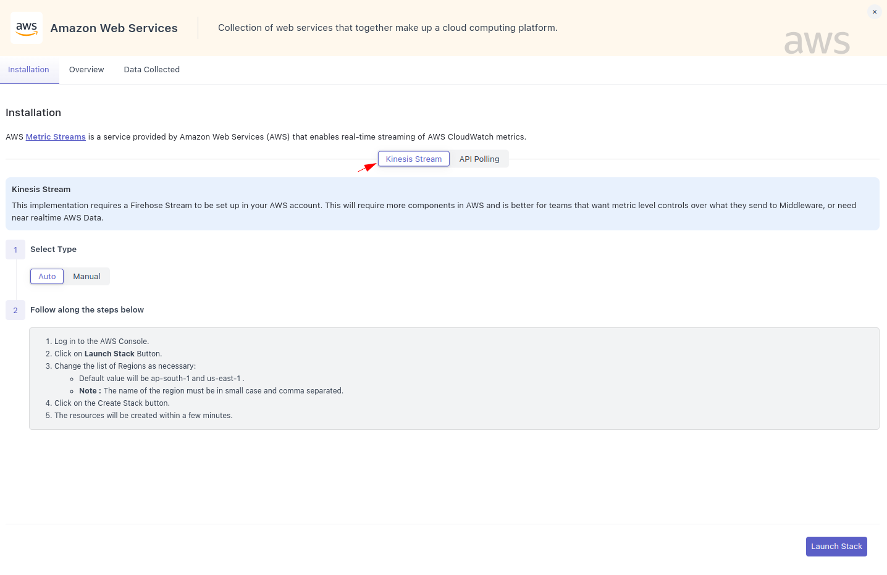Image resolution: width=887 pixels, height=575 pixels.
Task: Go to the Data Collected tab
Action: click(x=151, y=70)
